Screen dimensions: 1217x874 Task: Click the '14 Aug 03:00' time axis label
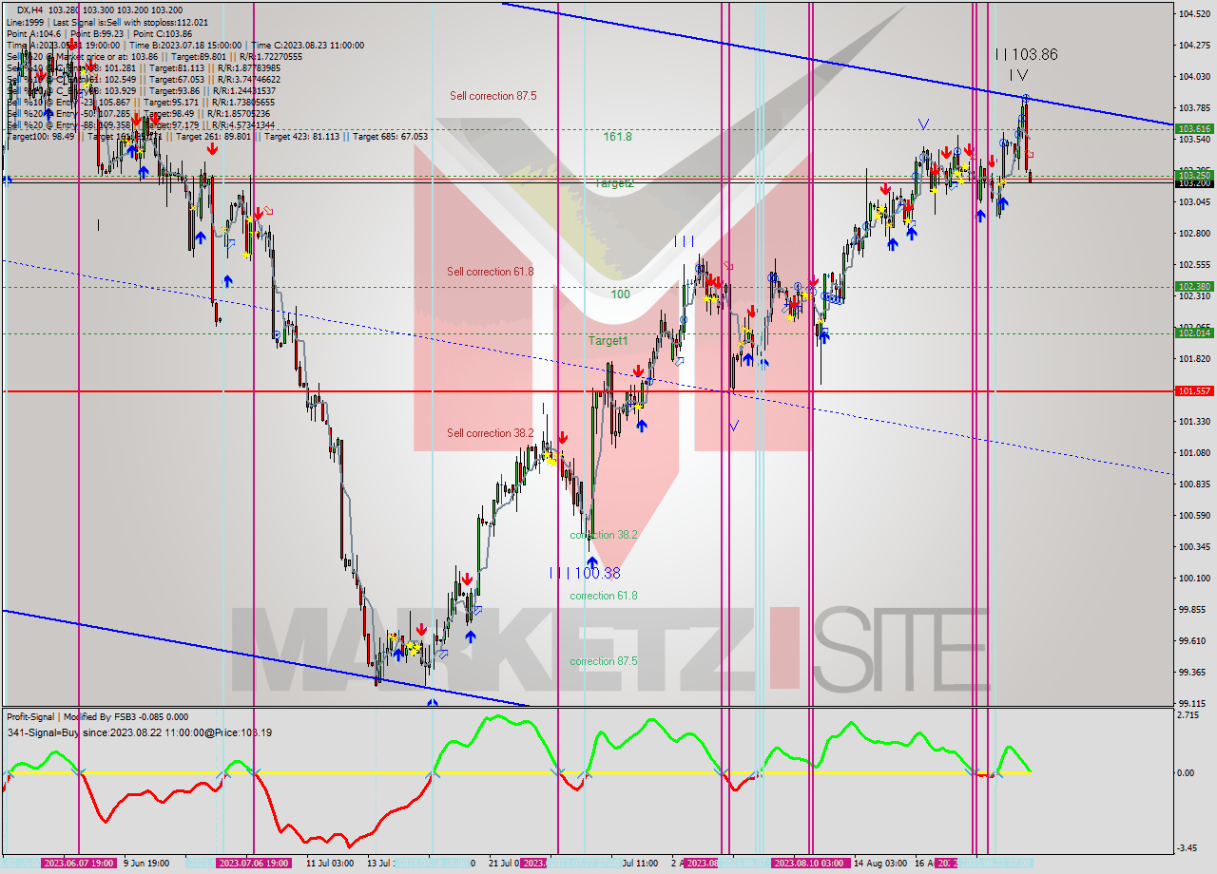click(x=880, y=863)
